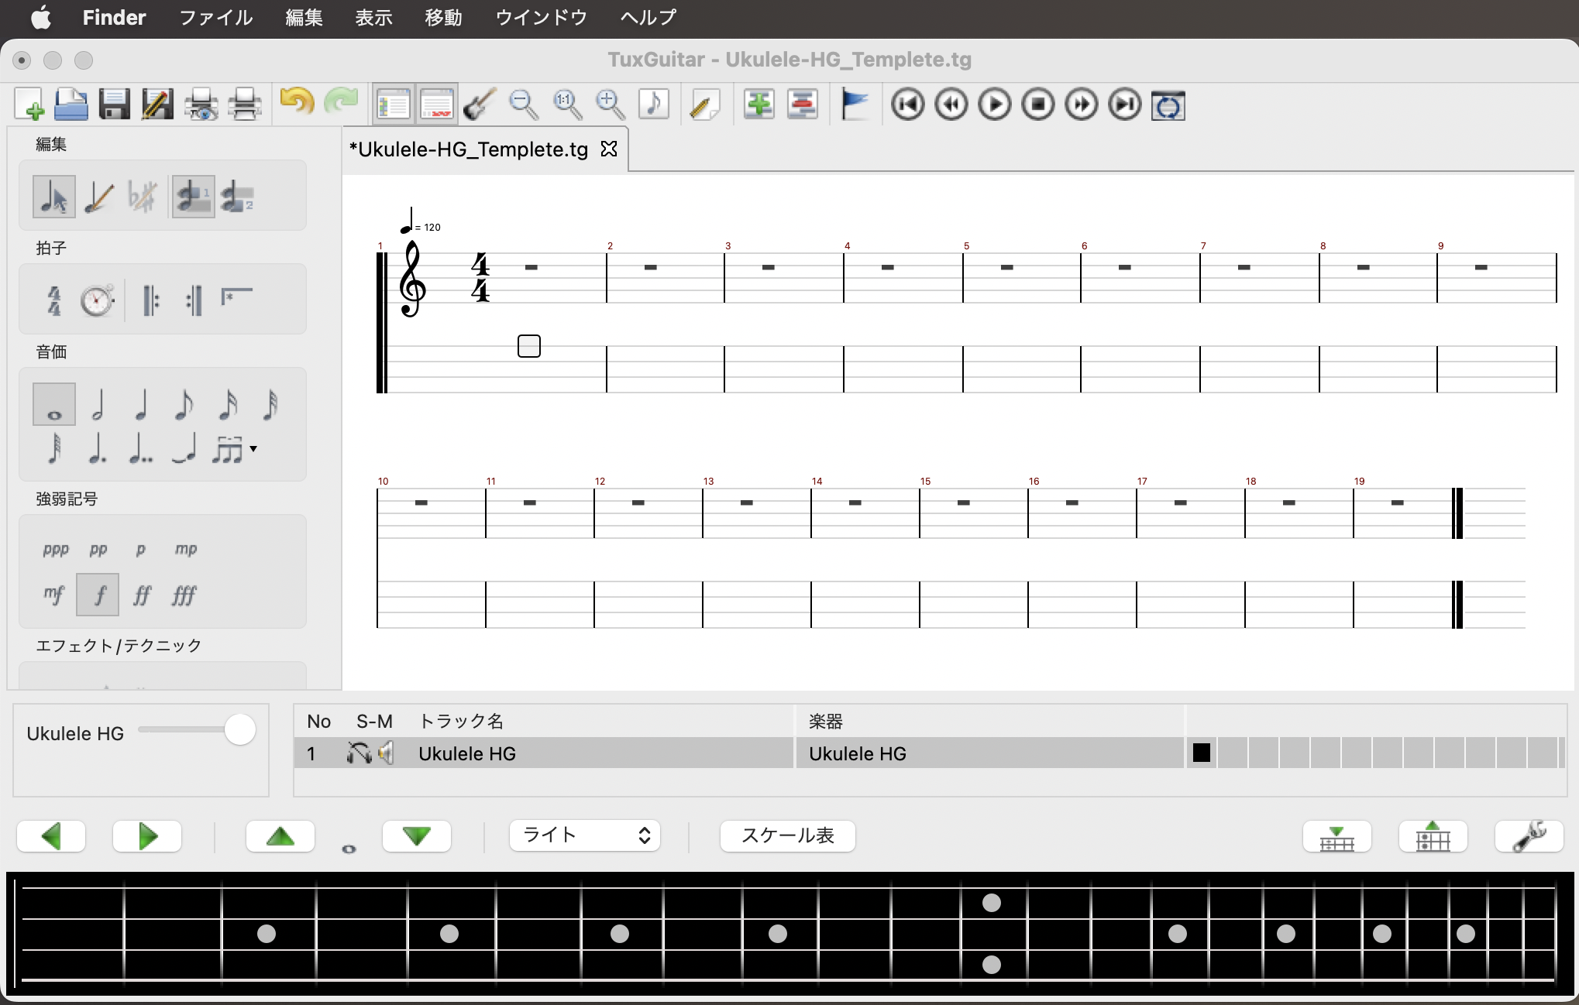The height and width of the screenshot is (1005, 1579).
Task: Click the Play button in the transport toolbar
Action: 995,105
